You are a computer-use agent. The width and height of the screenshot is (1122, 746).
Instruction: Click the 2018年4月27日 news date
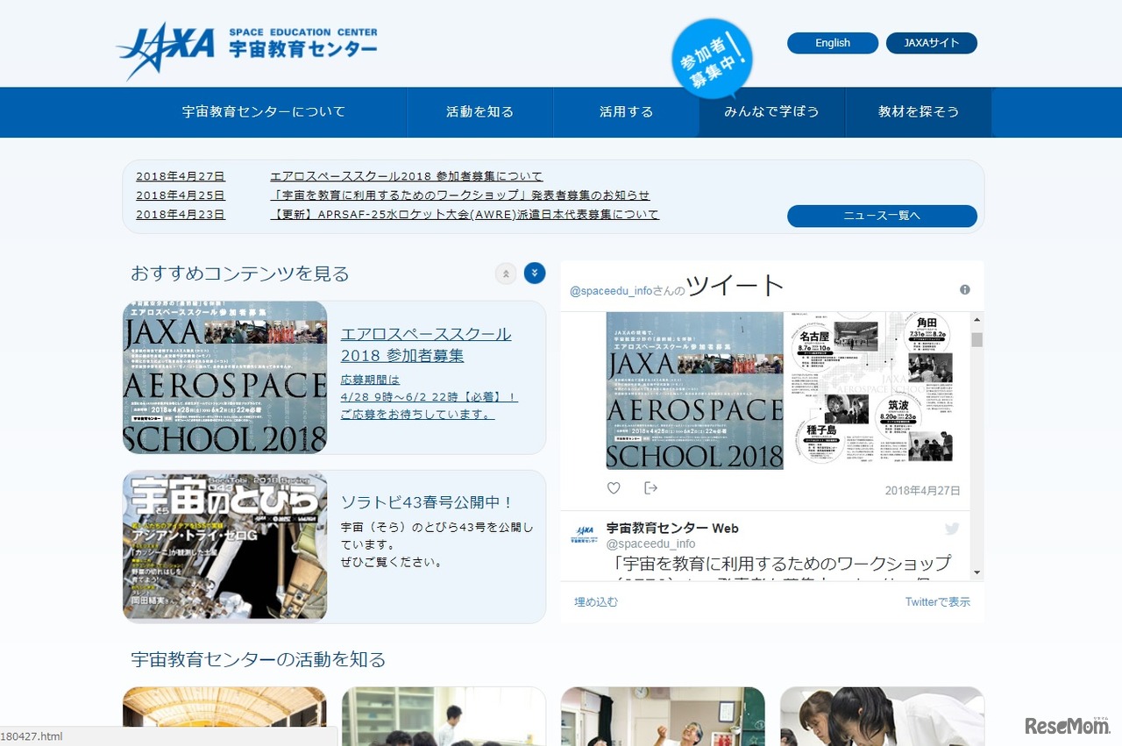(181, 176)
